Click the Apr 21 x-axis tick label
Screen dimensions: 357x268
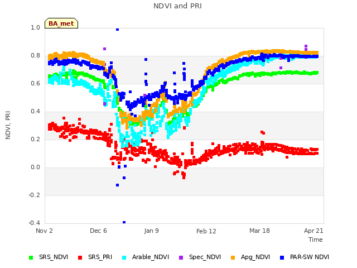tap(313, 231)
